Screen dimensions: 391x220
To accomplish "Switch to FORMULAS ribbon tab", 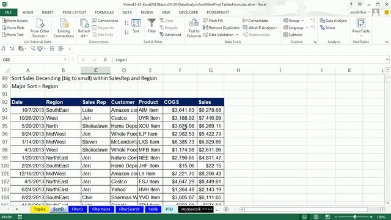I will (x=104, y=12).
